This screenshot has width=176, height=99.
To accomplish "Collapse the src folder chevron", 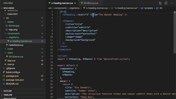I will pos(4,18).
